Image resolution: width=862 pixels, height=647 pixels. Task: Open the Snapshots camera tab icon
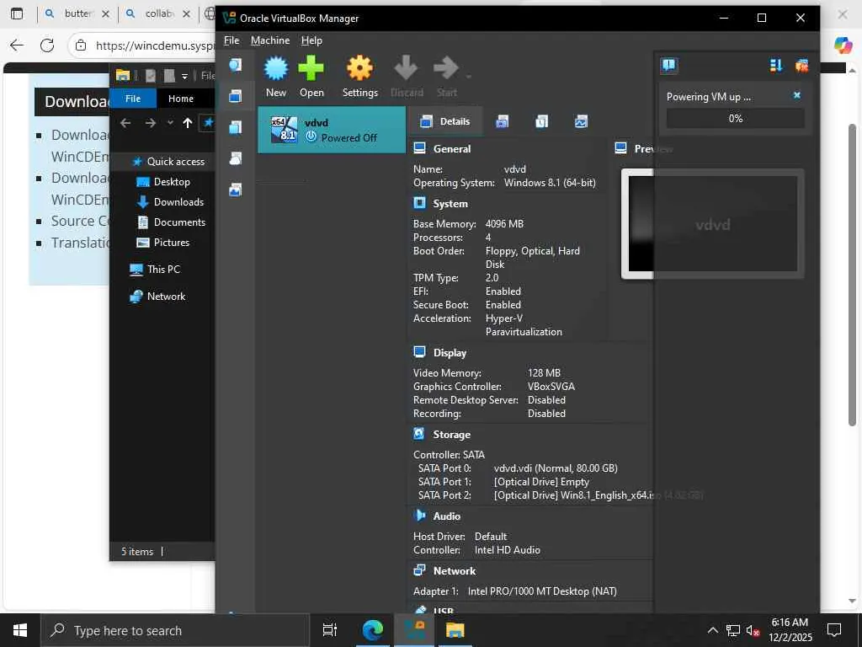502,121
